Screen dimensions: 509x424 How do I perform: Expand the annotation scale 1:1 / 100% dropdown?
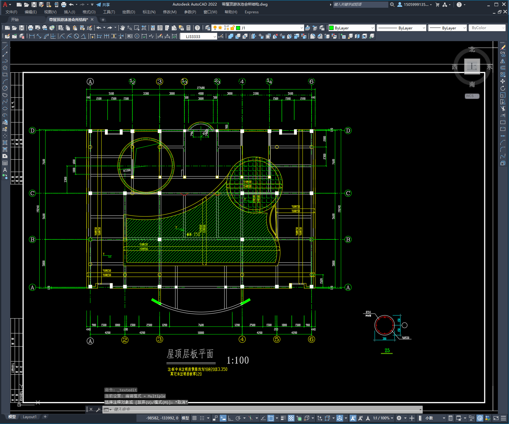383,418
